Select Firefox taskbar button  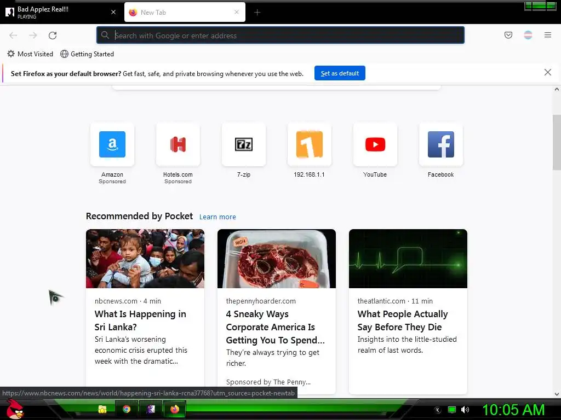point(175,409)
